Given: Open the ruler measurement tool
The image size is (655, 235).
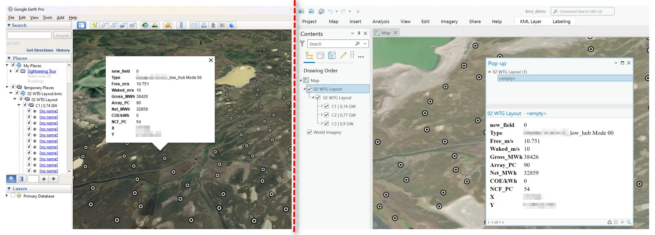Looking at the screenshot, I should pyautogui.click(x=181, y=25).
